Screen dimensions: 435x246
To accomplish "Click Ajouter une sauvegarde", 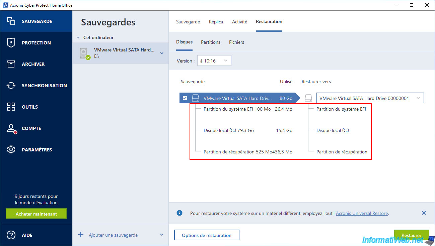I will [x=113, y=235].
